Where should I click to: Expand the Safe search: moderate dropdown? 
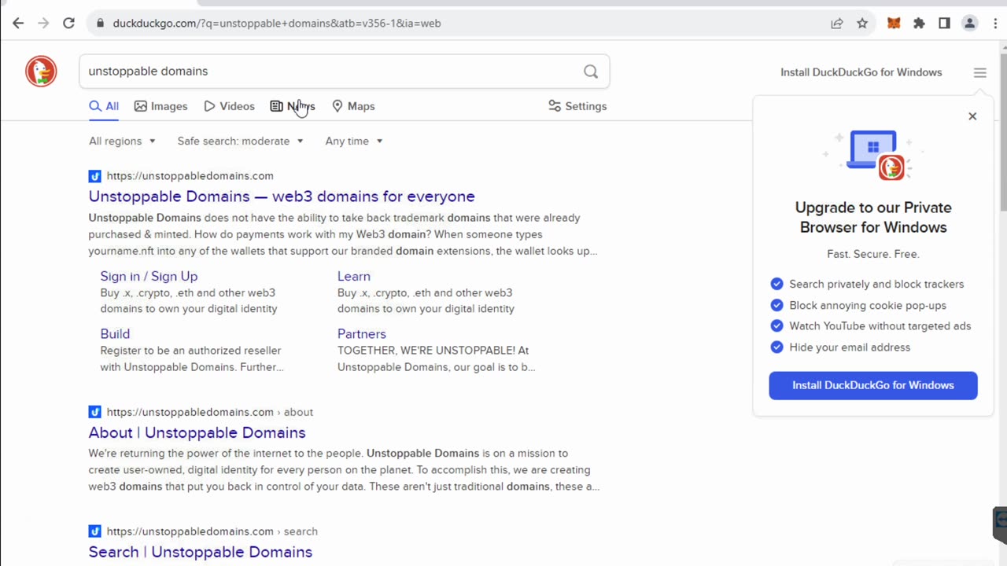(x=240, y=141)
